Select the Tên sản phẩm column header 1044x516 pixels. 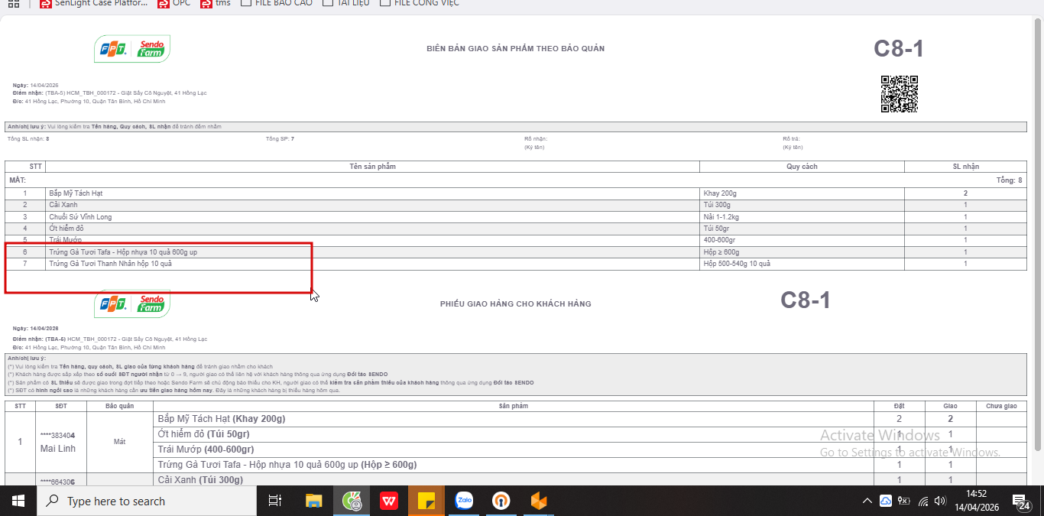[372, 166]
